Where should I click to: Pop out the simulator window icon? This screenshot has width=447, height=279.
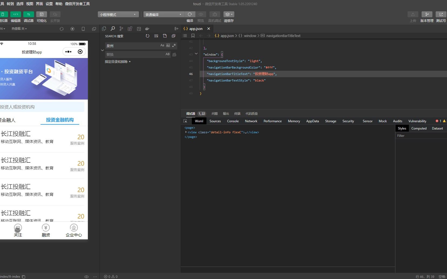[94, 29]
